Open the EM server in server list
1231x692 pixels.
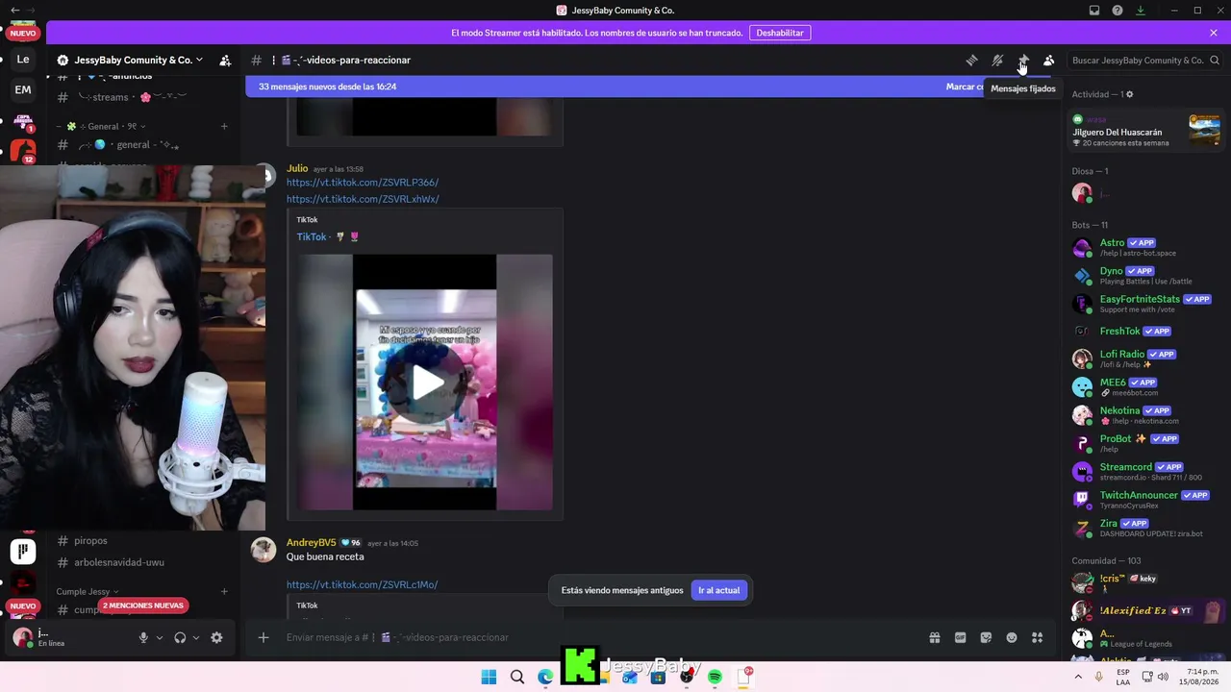23,90
